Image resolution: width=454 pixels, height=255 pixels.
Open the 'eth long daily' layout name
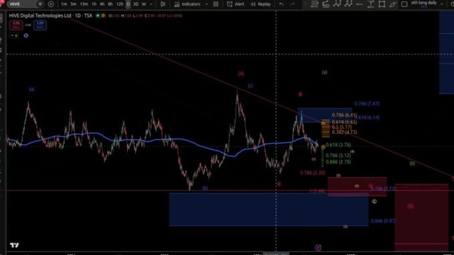[x=424, y=3]
